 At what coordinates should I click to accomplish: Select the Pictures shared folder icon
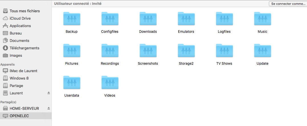(x=72, y=50)
